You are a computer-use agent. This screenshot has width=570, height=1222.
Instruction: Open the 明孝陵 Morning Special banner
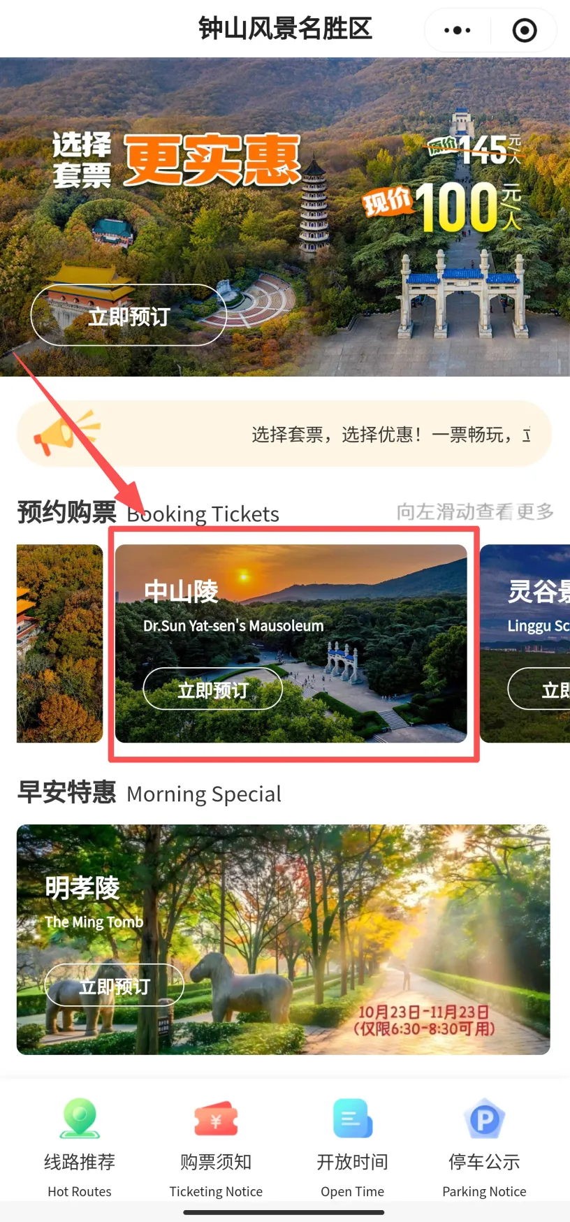pyautogui.click(x=284, y=940)
